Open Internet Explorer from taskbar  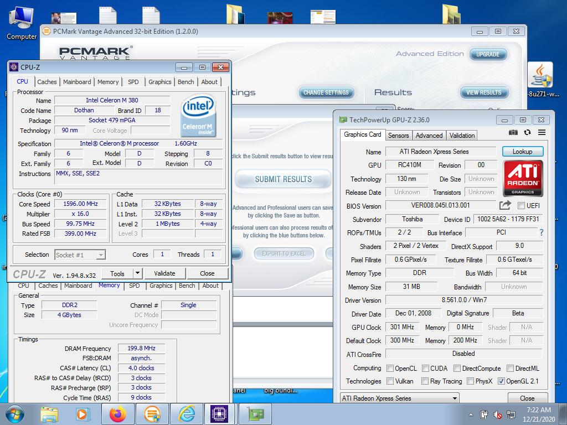[187, 414]
